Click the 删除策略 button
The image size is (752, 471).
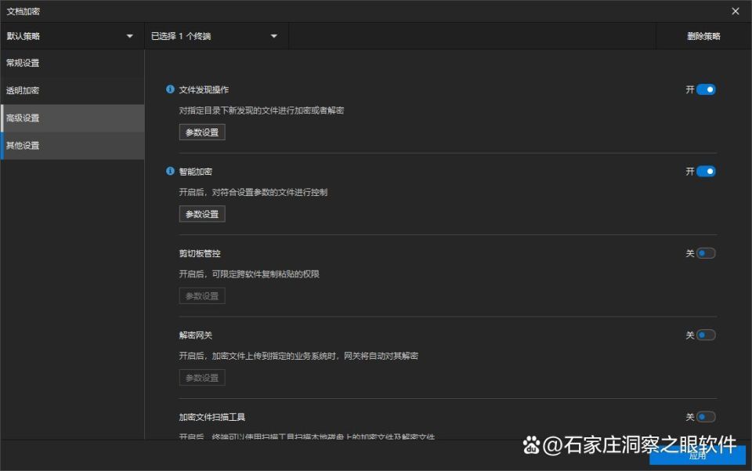coord(703,36)
